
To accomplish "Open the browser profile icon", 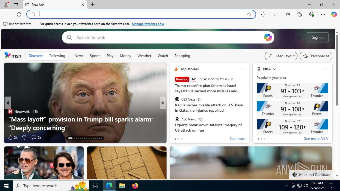I will tap(6, 5).
